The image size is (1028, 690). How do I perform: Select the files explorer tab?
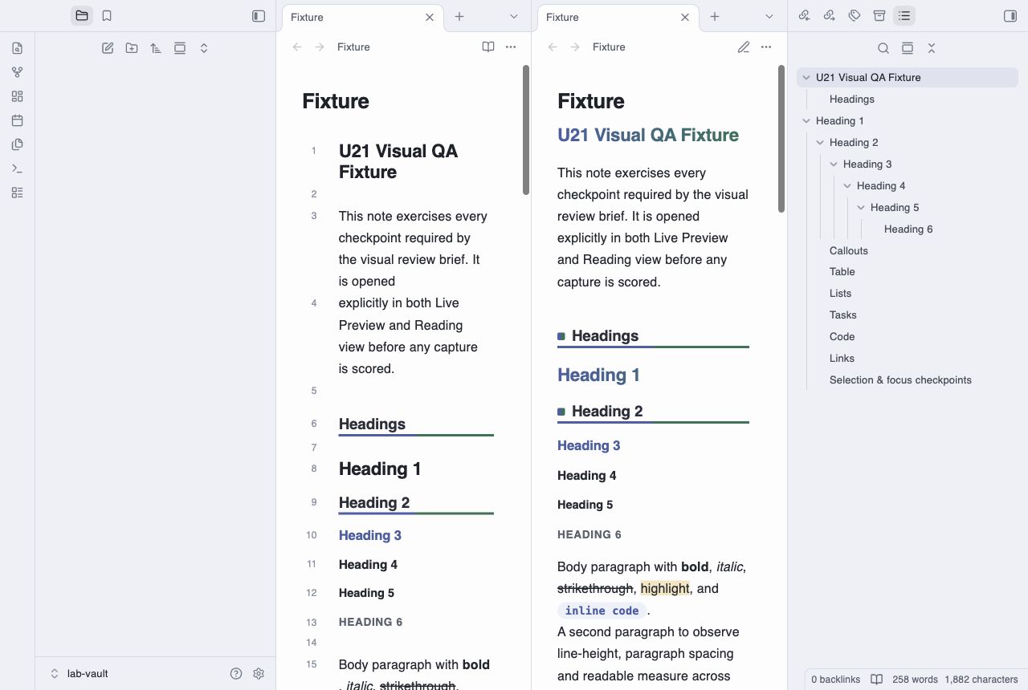click(x=82, y=16)
